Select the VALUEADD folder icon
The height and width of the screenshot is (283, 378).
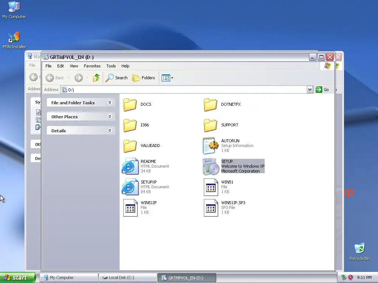pos(130,146)
